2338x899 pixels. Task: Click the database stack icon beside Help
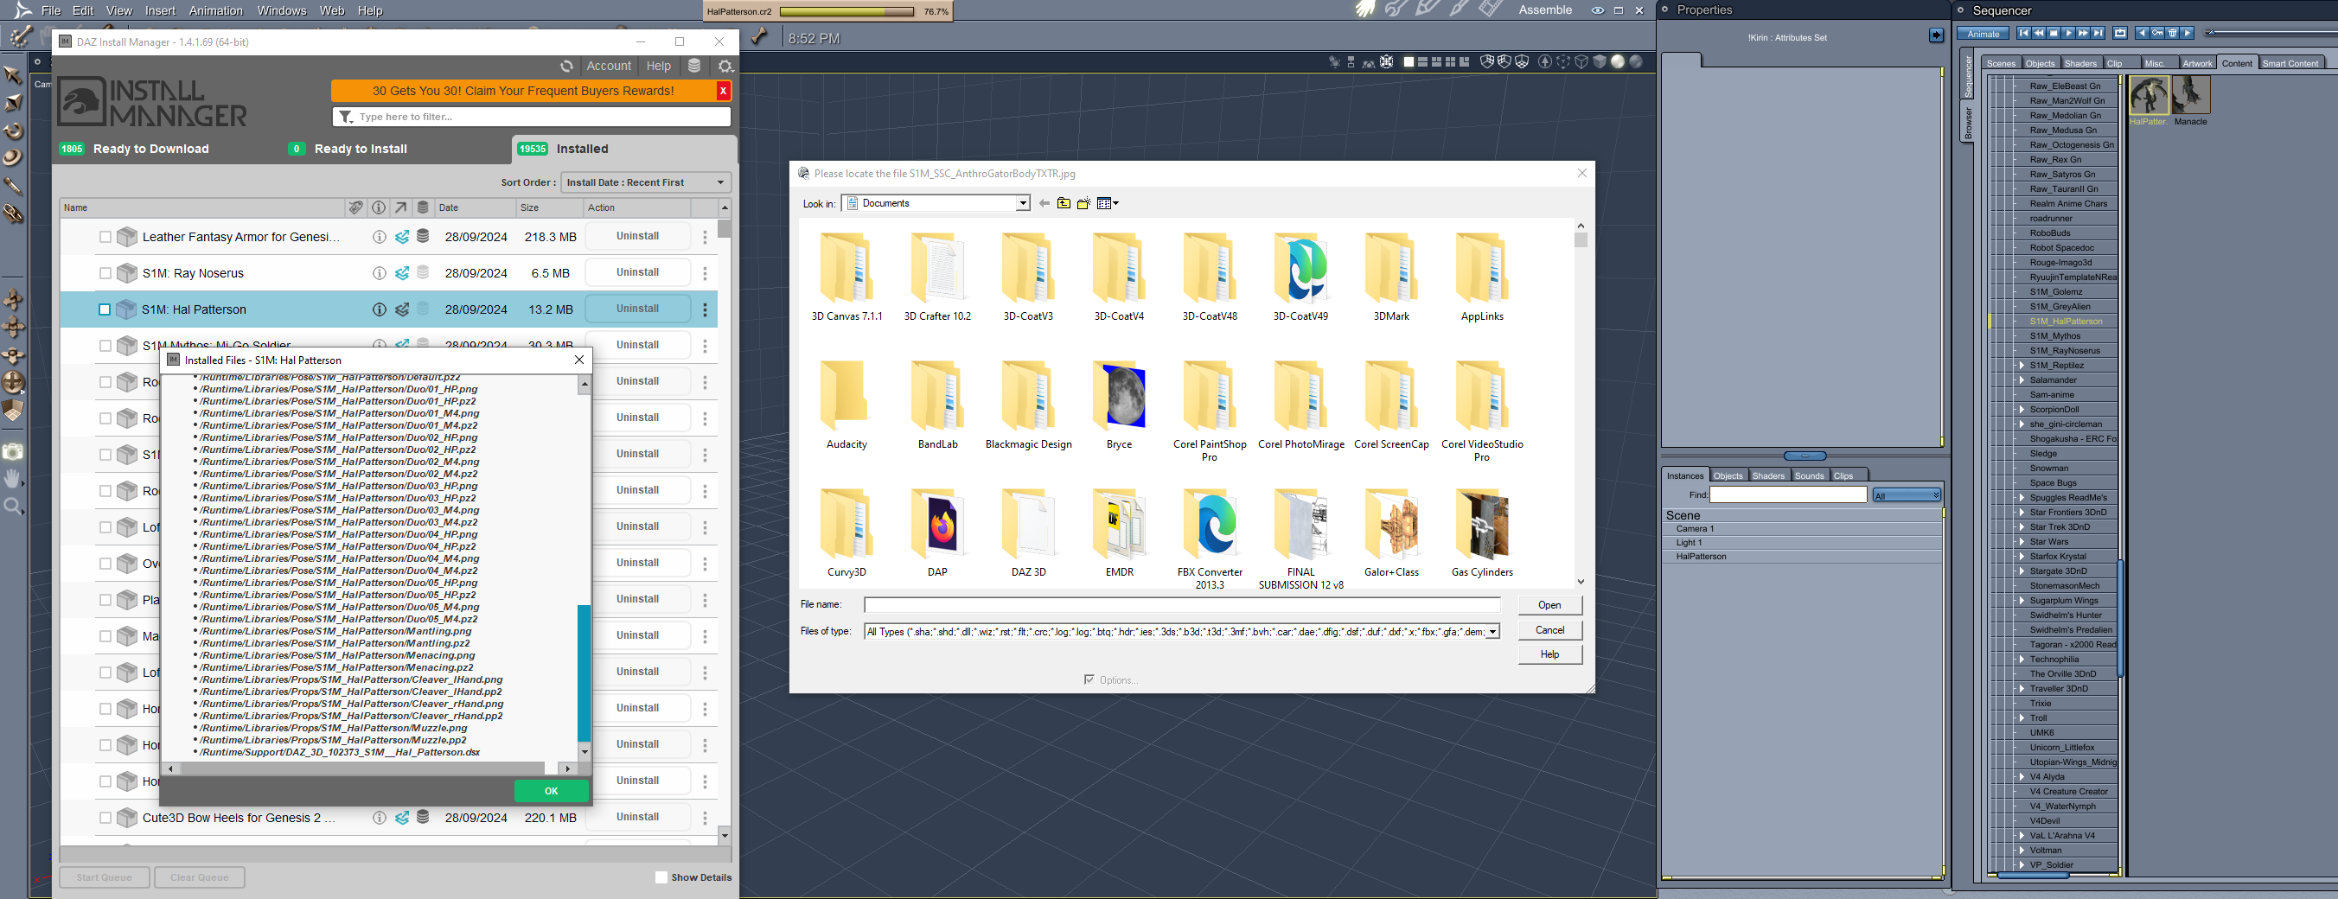[694, 67]
